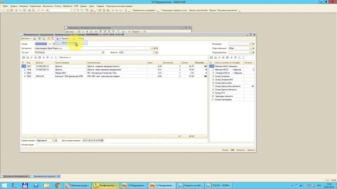The width and height of the screenshot is (337, 189).
Task: Open the Windows Start button
Action: (x=4, y=185)
